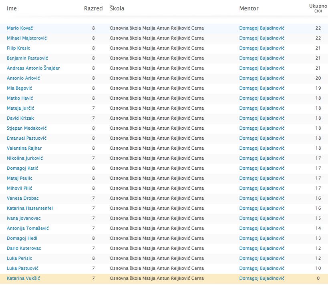This screenshot has width=328, height=285.
Task: Open Antonio Arlović student link
Action: 23,78
